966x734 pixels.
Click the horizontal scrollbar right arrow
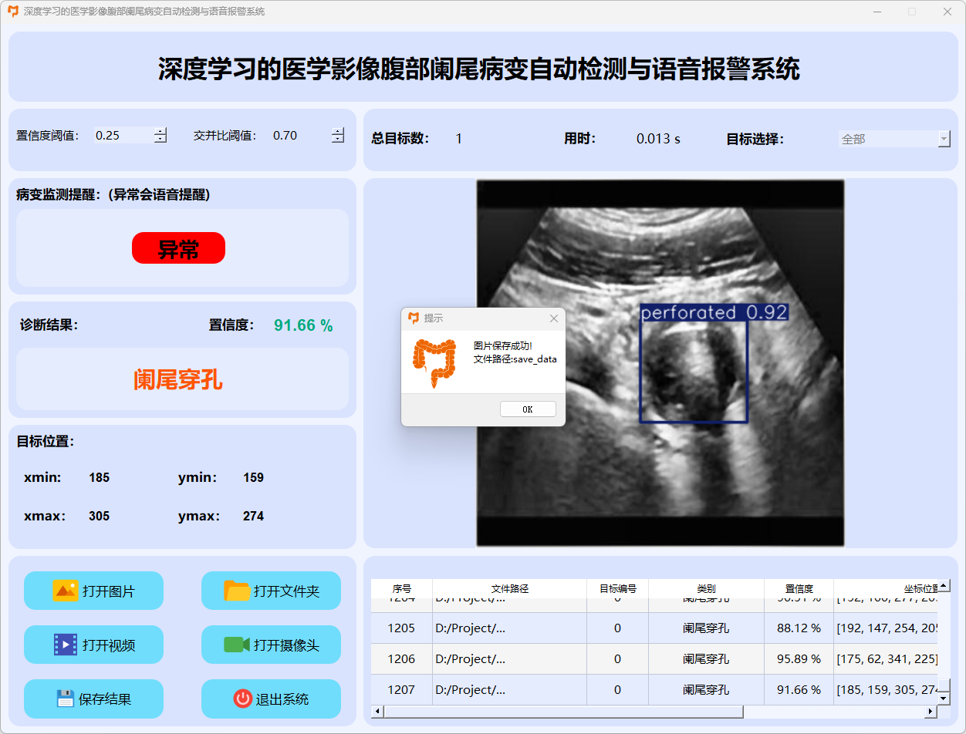click(931, 712)
